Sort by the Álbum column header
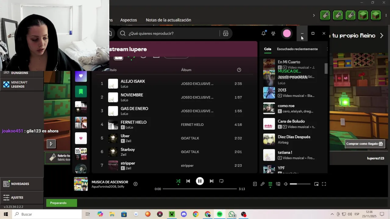This screenshot has width=390, height=219. tap(186, 70)
